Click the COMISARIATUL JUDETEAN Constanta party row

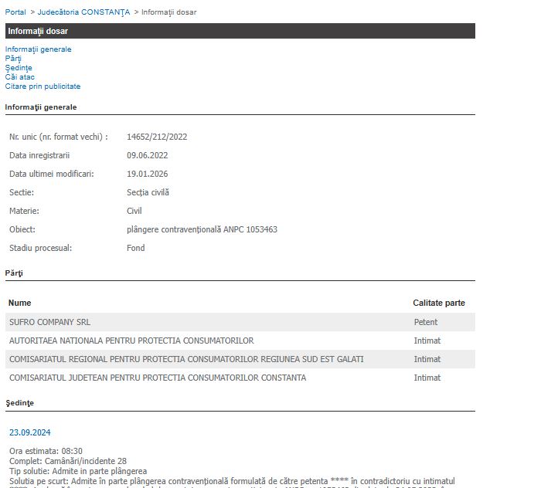158,378
